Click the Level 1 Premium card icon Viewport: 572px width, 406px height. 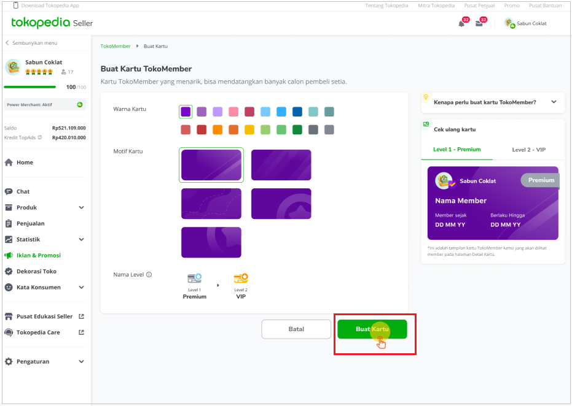coord(194,278)
